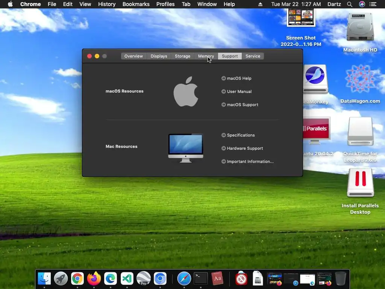The height and width of the screenshot is (289, 385).
Task: Click the Dartz user name in menu bar
Action: click(x=334, y=4)
